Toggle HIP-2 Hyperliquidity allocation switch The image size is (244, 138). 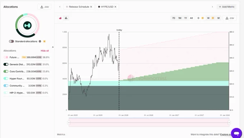pos(6,93)
